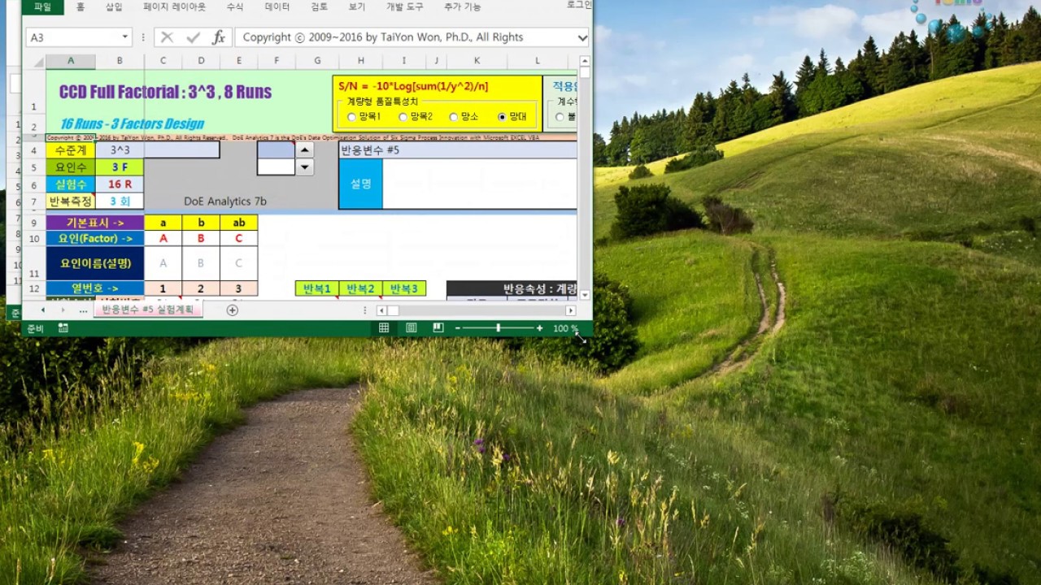Click the cancel entry X icon
This screenshot has width=1041, height=585.
tap(167, 37)
